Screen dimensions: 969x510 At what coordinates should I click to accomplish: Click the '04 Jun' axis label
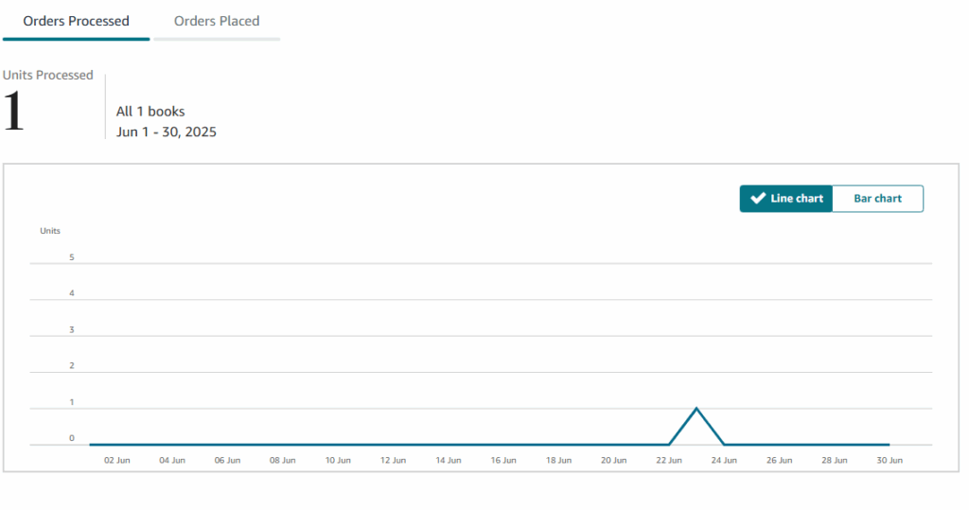[172, 460]
